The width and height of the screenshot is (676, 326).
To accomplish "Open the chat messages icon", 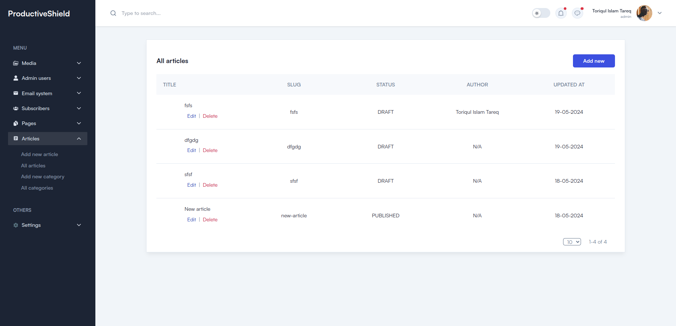I will tap(577, 13).
